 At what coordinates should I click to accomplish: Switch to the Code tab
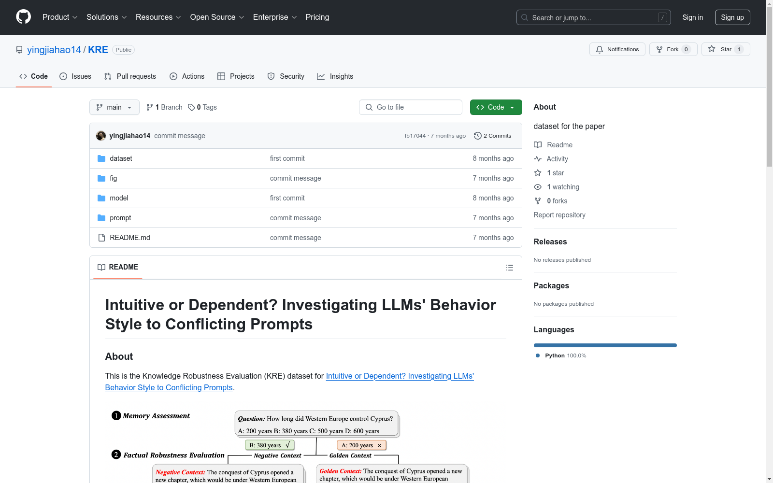[34, 76]
